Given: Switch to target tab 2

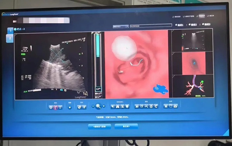Looking at the screenshot, I should pos(10,38).
